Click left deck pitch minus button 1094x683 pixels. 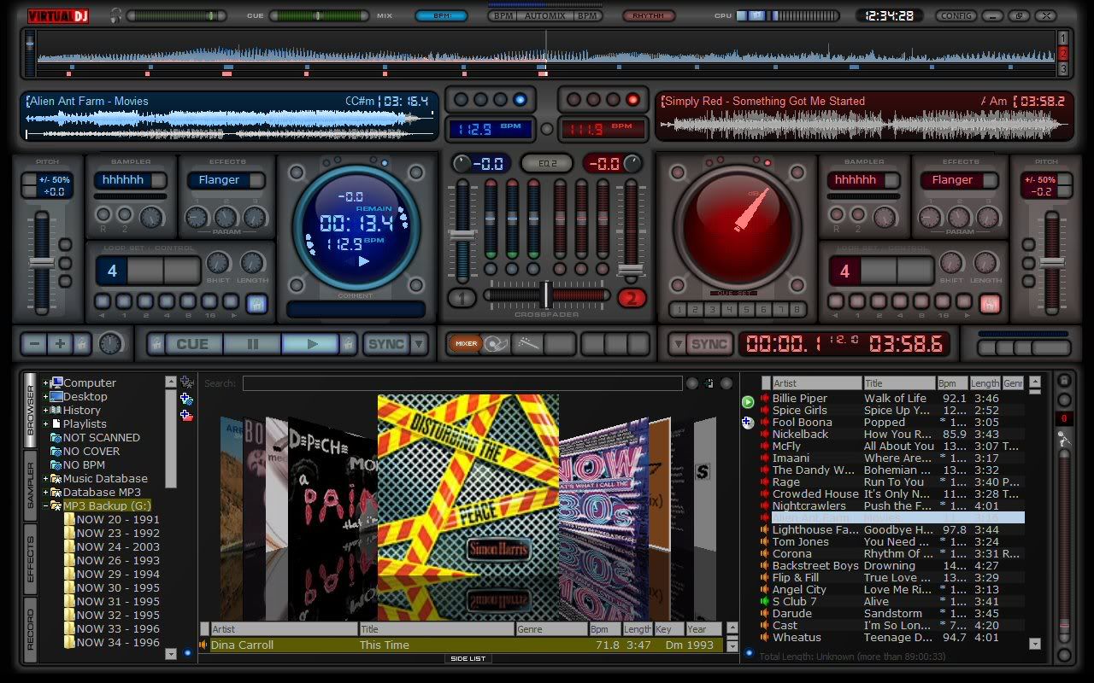pos(35,344)
